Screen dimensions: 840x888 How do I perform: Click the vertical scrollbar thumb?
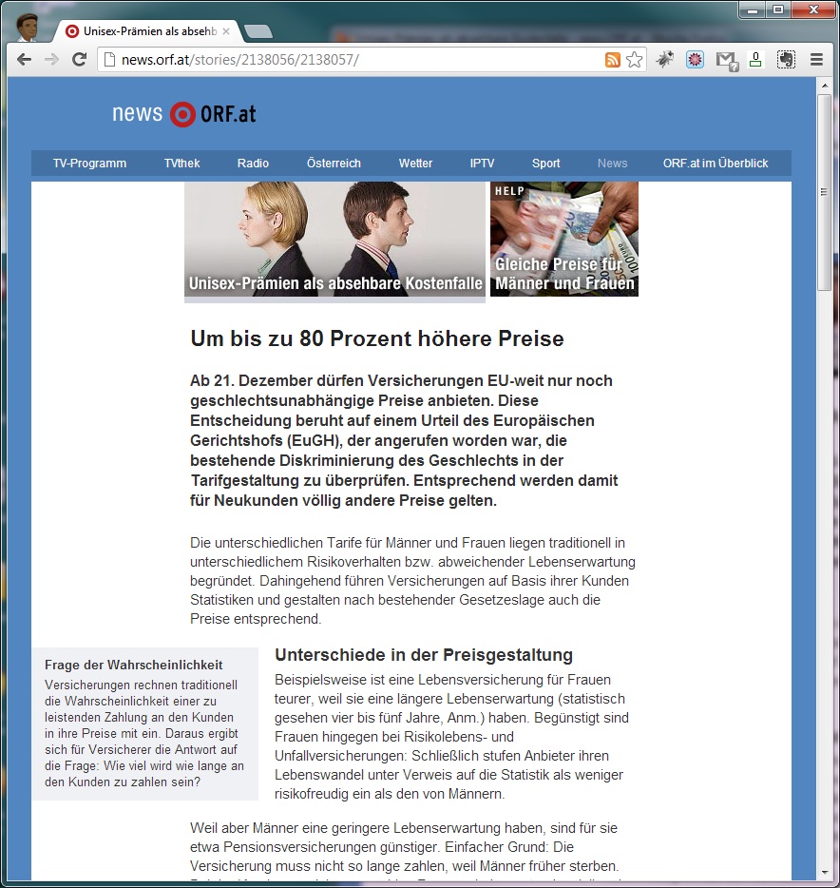(x=824, y=193)
